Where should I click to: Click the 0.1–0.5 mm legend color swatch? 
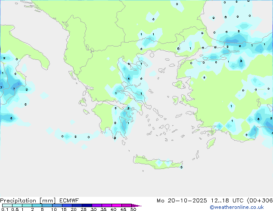point(7,205)
